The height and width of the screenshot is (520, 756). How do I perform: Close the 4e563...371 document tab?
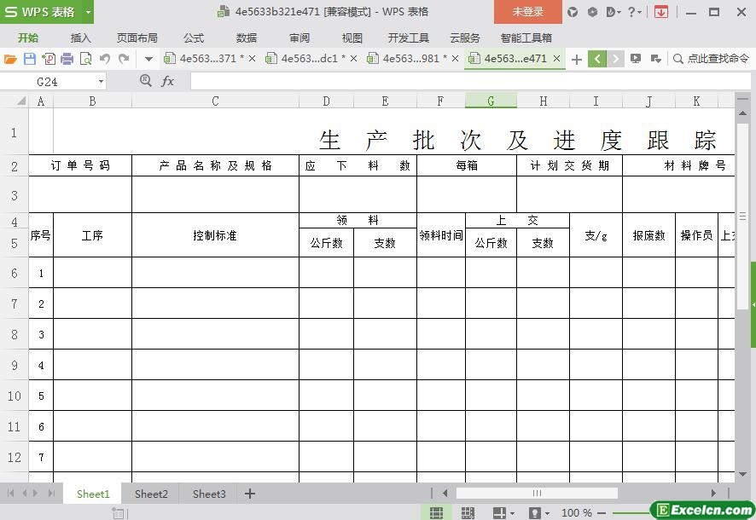coord(252,59)
